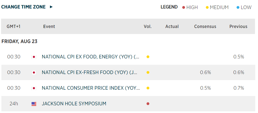Click Japan flag beside National CPI Ex-Fresh Food
Image resolution: width=258 pixels, height=113 pixels.
[x=34, y=73]
